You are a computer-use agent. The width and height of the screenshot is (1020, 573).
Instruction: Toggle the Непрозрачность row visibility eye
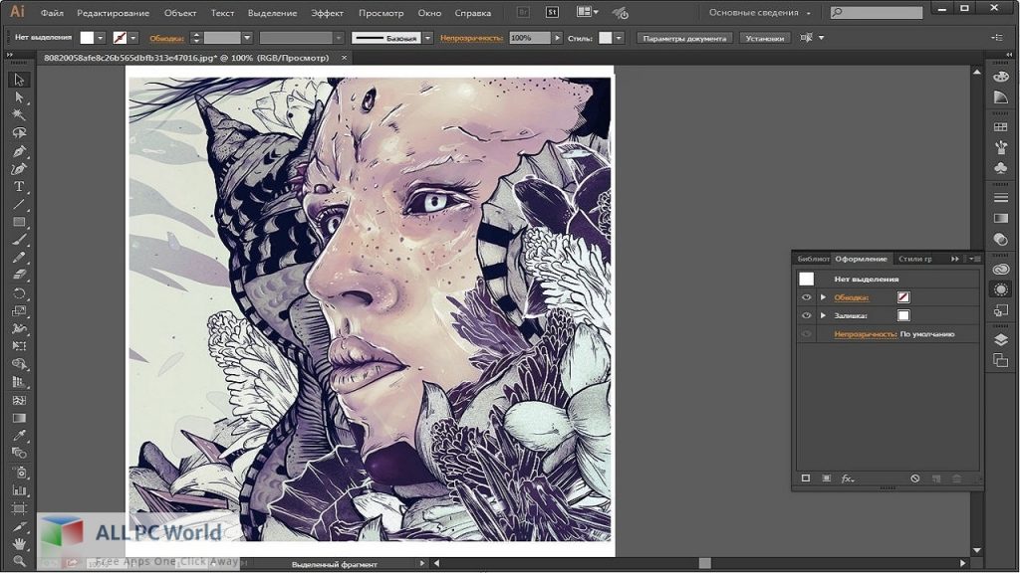click(807, 334)
